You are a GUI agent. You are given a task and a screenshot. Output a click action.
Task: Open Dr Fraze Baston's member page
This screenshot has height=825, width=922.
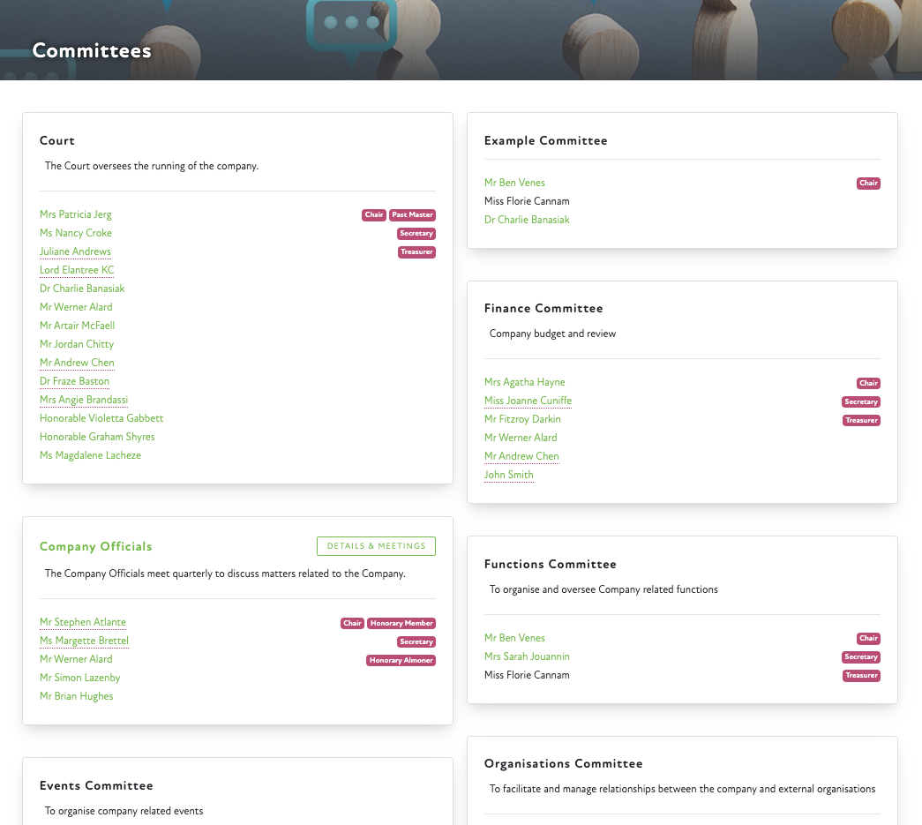click(74, 381)
